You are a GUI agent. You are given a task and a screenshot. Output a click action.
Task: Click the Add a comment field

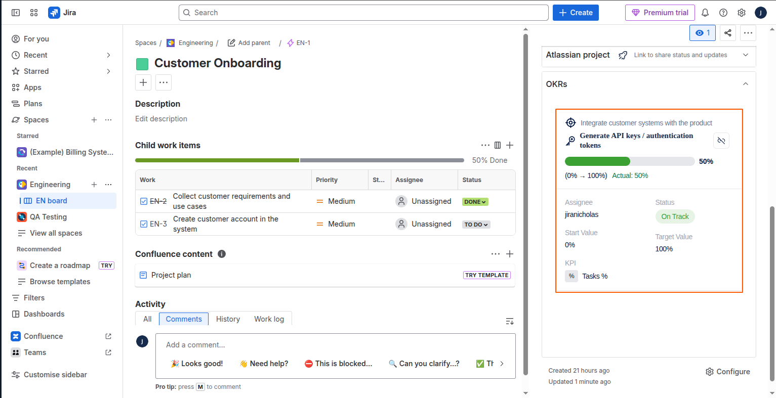tap(336, 345)
